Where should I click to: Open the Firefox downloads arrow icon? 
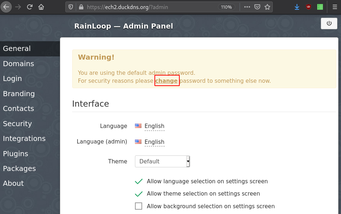(x=297, y=7)
